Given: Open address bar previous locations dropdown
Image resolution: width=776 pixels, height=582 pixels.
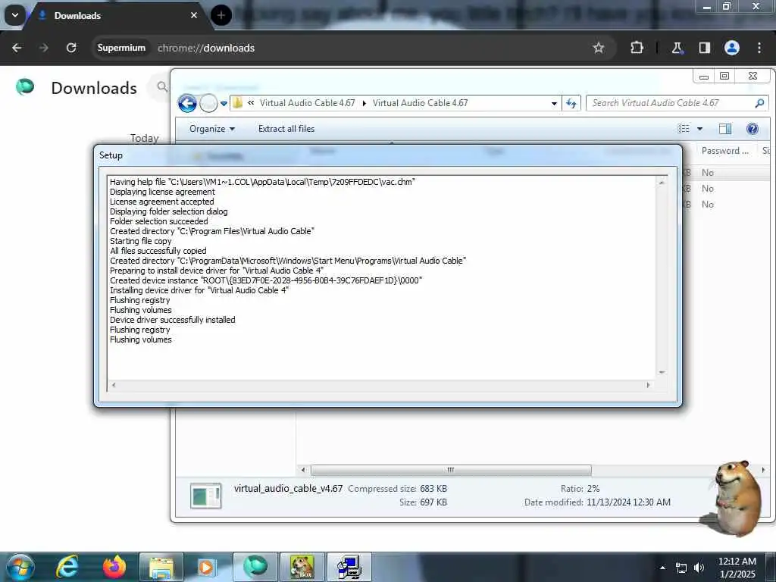Looking at the screenshot, I should 554,103.
